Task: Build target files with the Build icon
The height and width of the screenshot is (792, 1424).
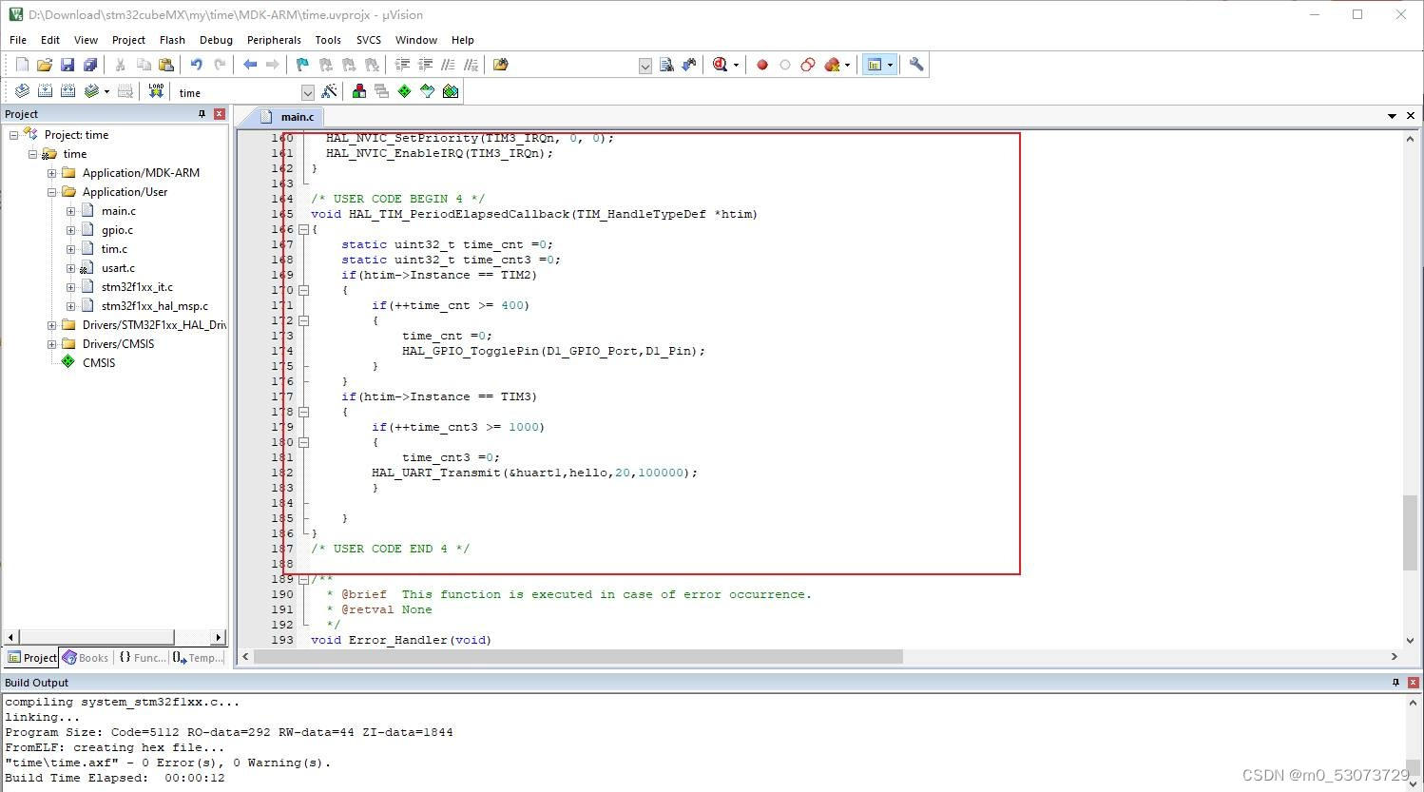Action: tap(45, 91)
